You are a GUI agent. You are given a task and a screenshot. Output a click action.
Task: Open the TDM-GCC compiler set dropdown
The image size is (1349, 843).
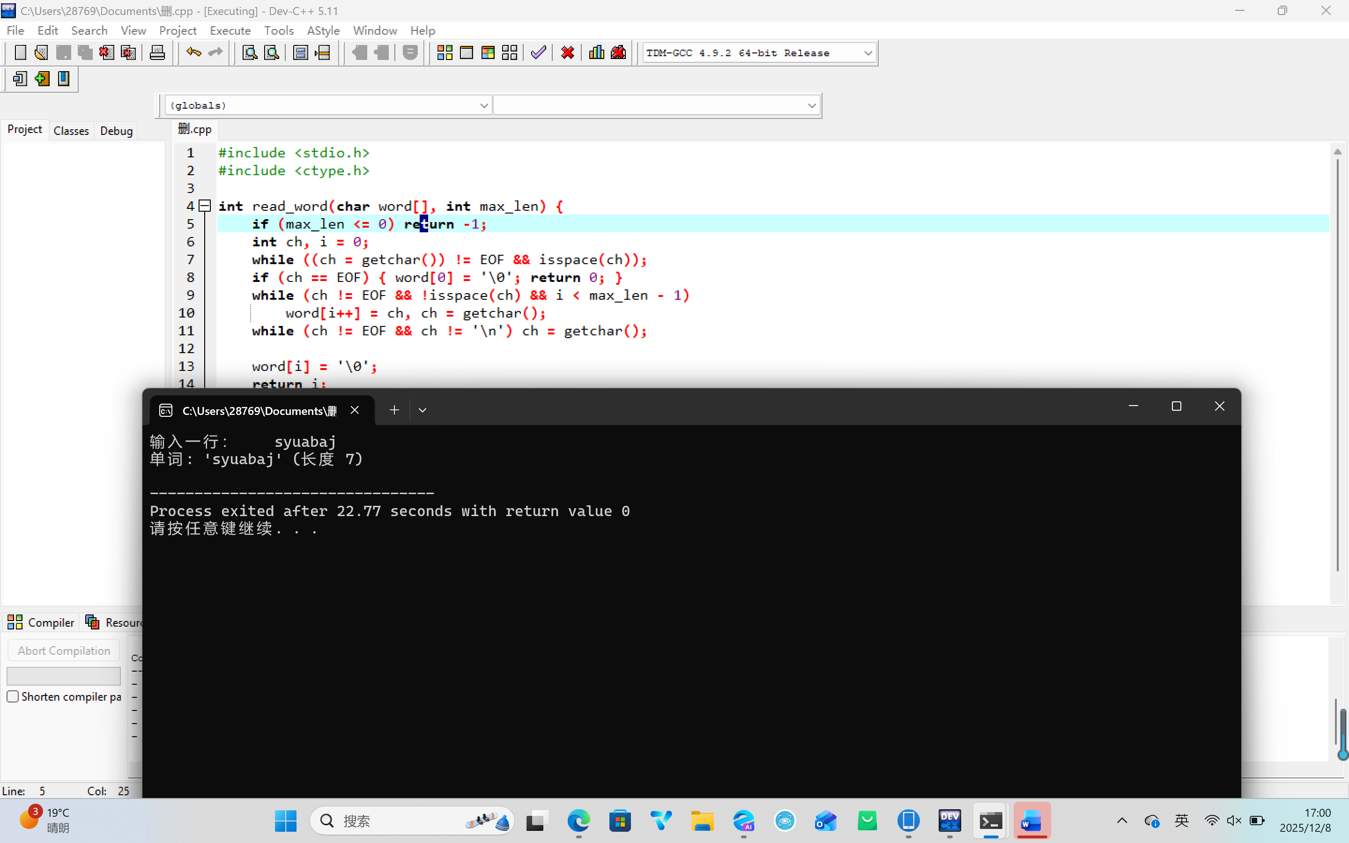(867, 53)
